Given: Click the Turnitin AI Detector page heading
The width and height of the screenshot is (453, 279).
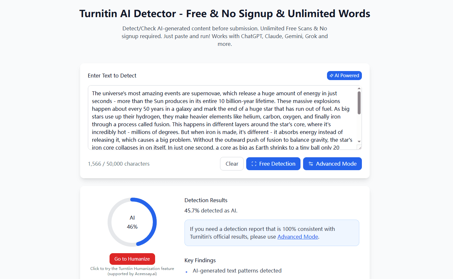Looking at the screenshot, I should tap(225, 14).
